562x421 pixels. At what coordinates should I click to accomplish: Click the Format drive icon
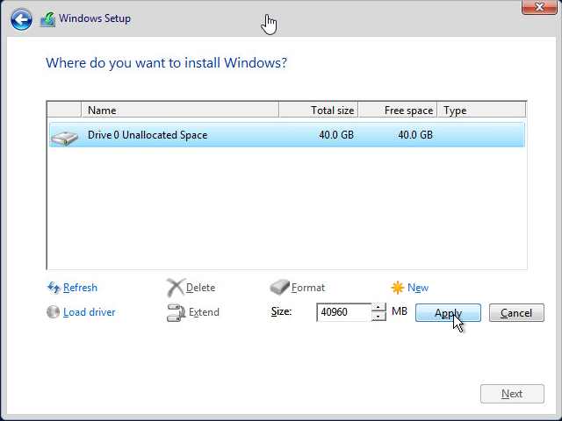[279, 288]
